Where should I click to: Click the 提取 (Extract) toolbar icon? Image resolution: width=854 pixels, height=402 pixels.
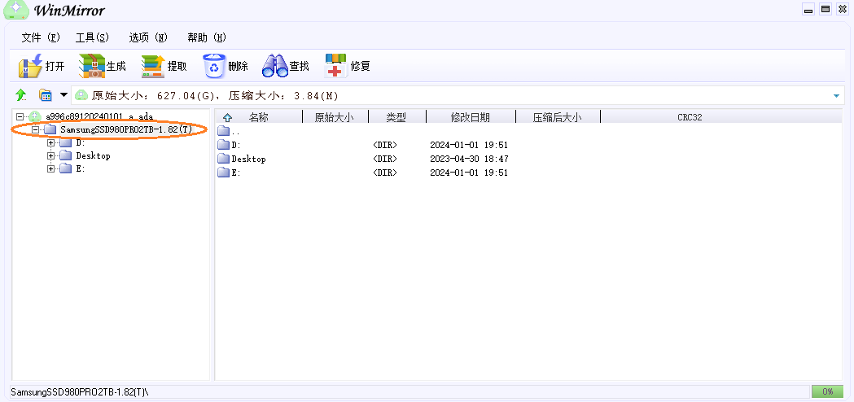coord(152,66)
